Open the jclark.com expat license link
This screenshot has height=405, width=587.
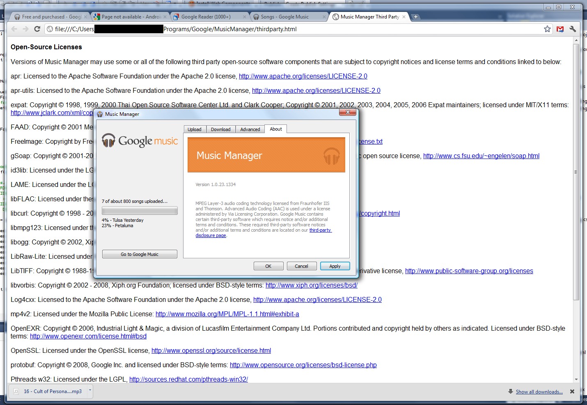point(52,113)
